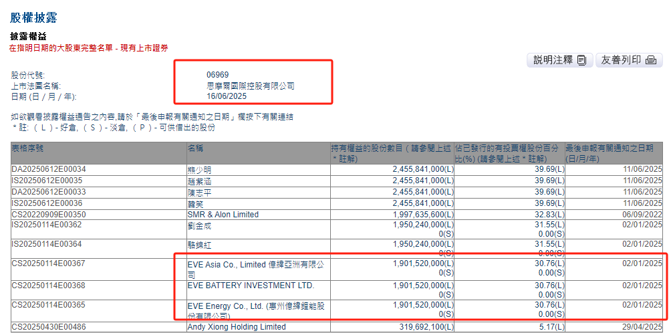Click the 持有權益的股份數目 column header
This screenshot has height=333, width=669.
[x=392, y=153]
